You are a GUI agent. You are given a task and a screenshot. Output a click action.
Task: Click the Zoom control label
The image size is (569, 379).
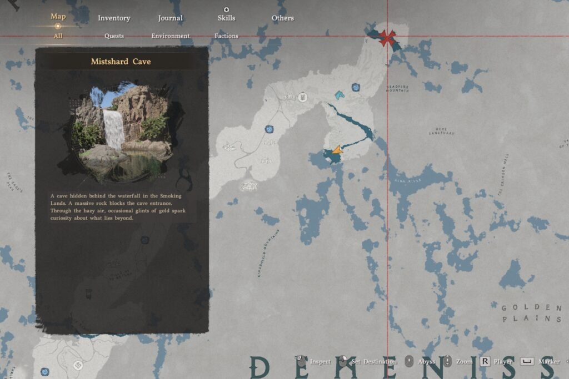pos(463,361)
